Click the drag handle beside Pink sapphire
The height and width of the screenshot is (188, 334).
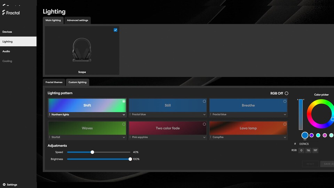point(130,137)
